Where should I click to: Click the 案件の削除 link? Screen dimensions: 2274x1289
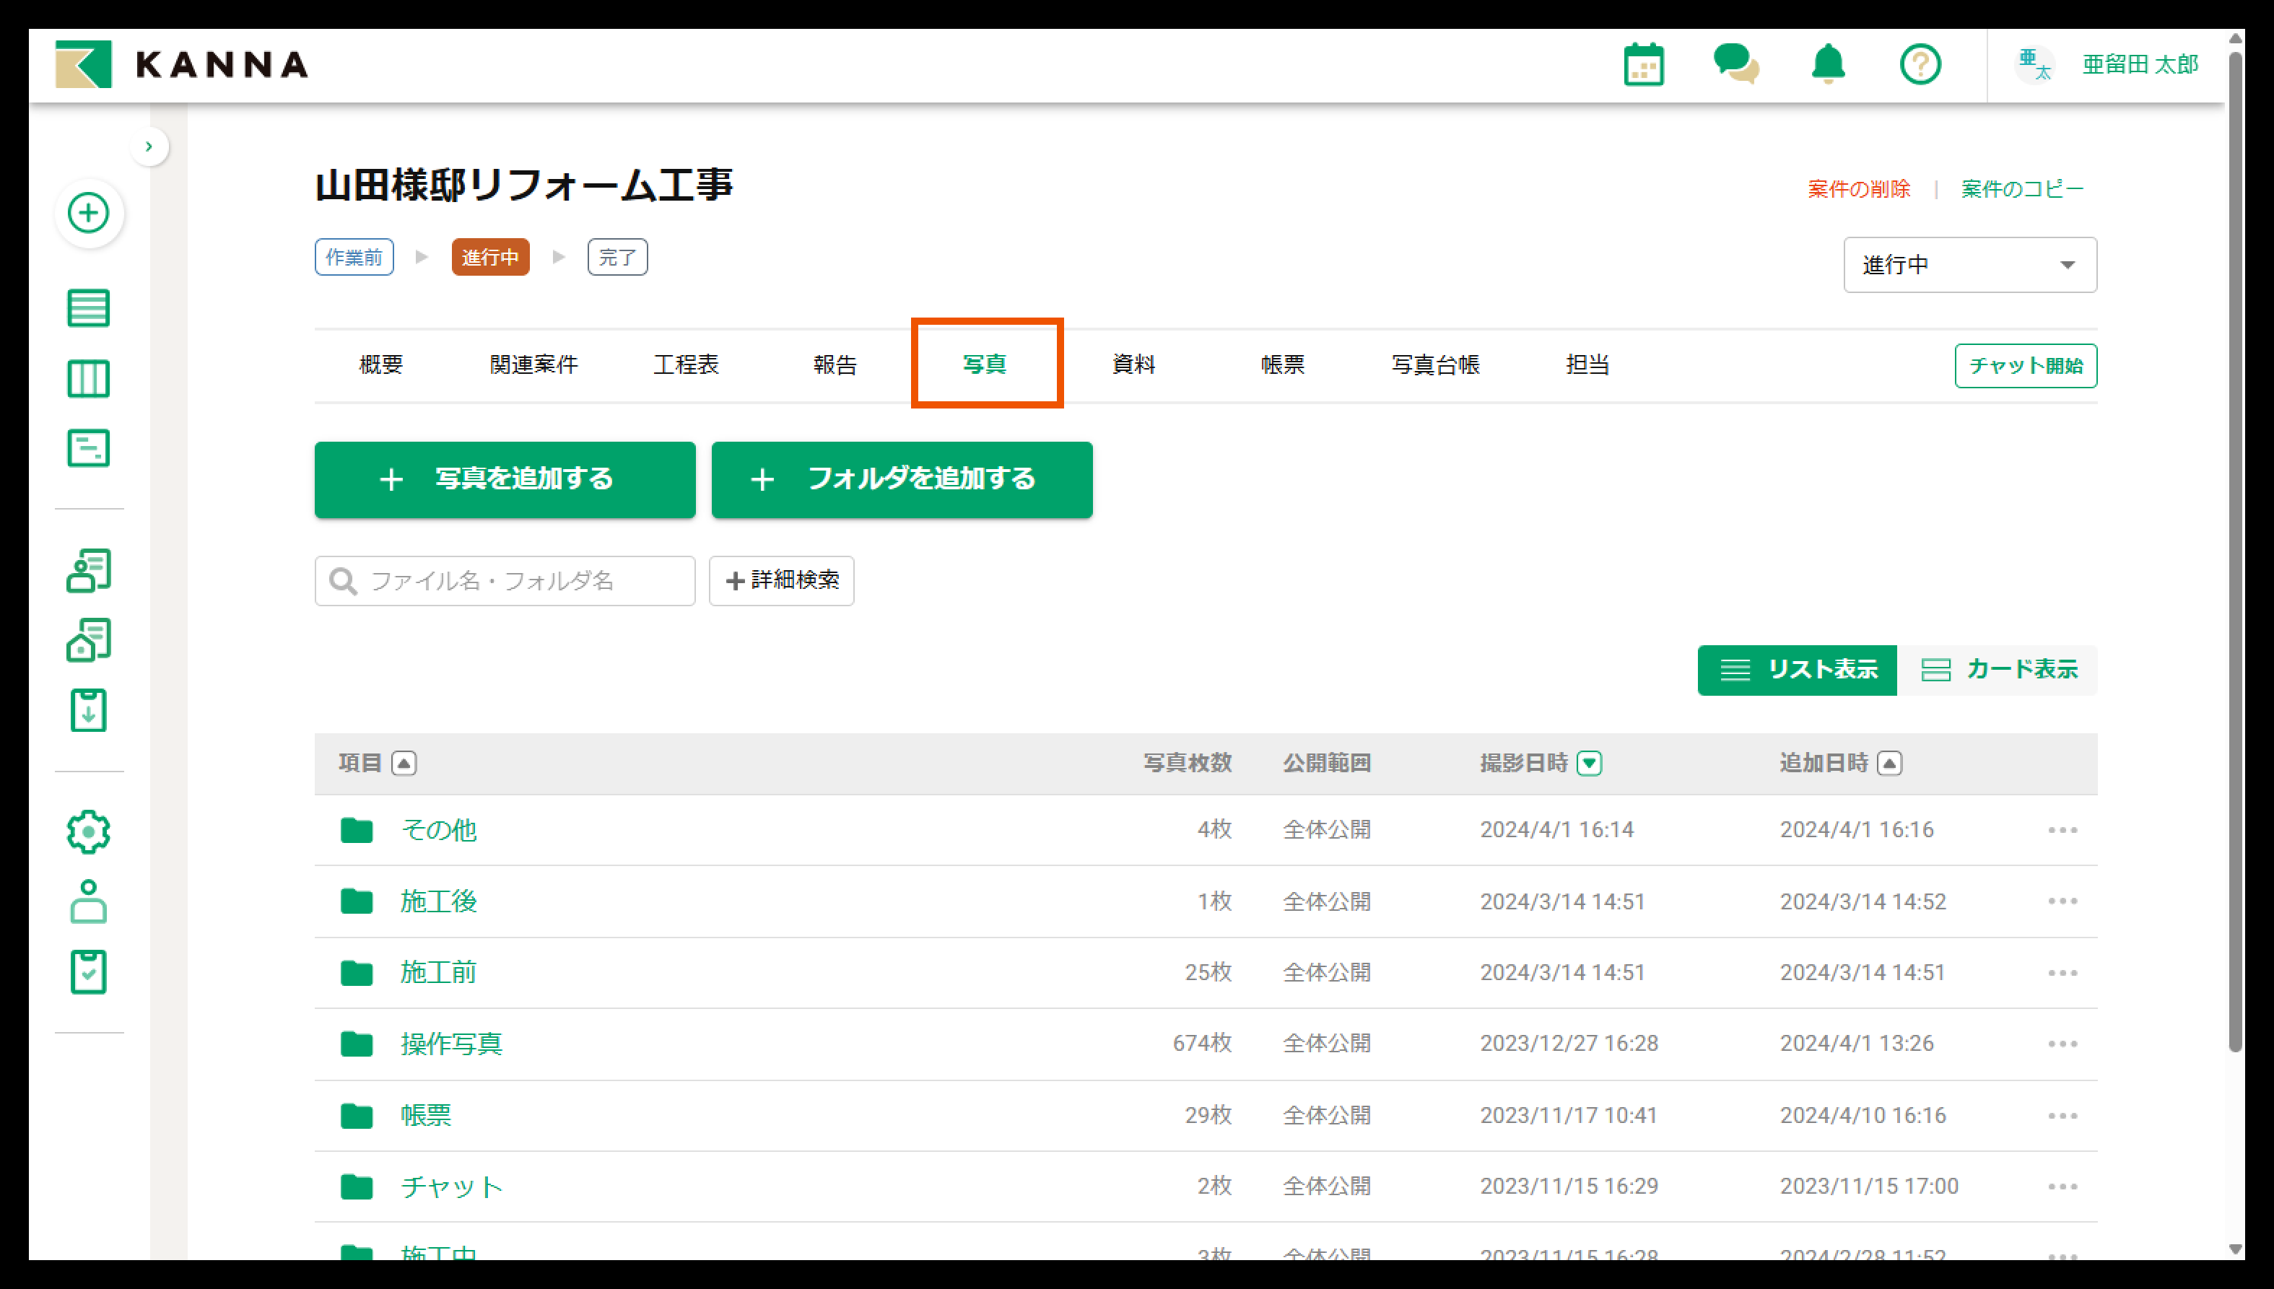[1859, 188]
